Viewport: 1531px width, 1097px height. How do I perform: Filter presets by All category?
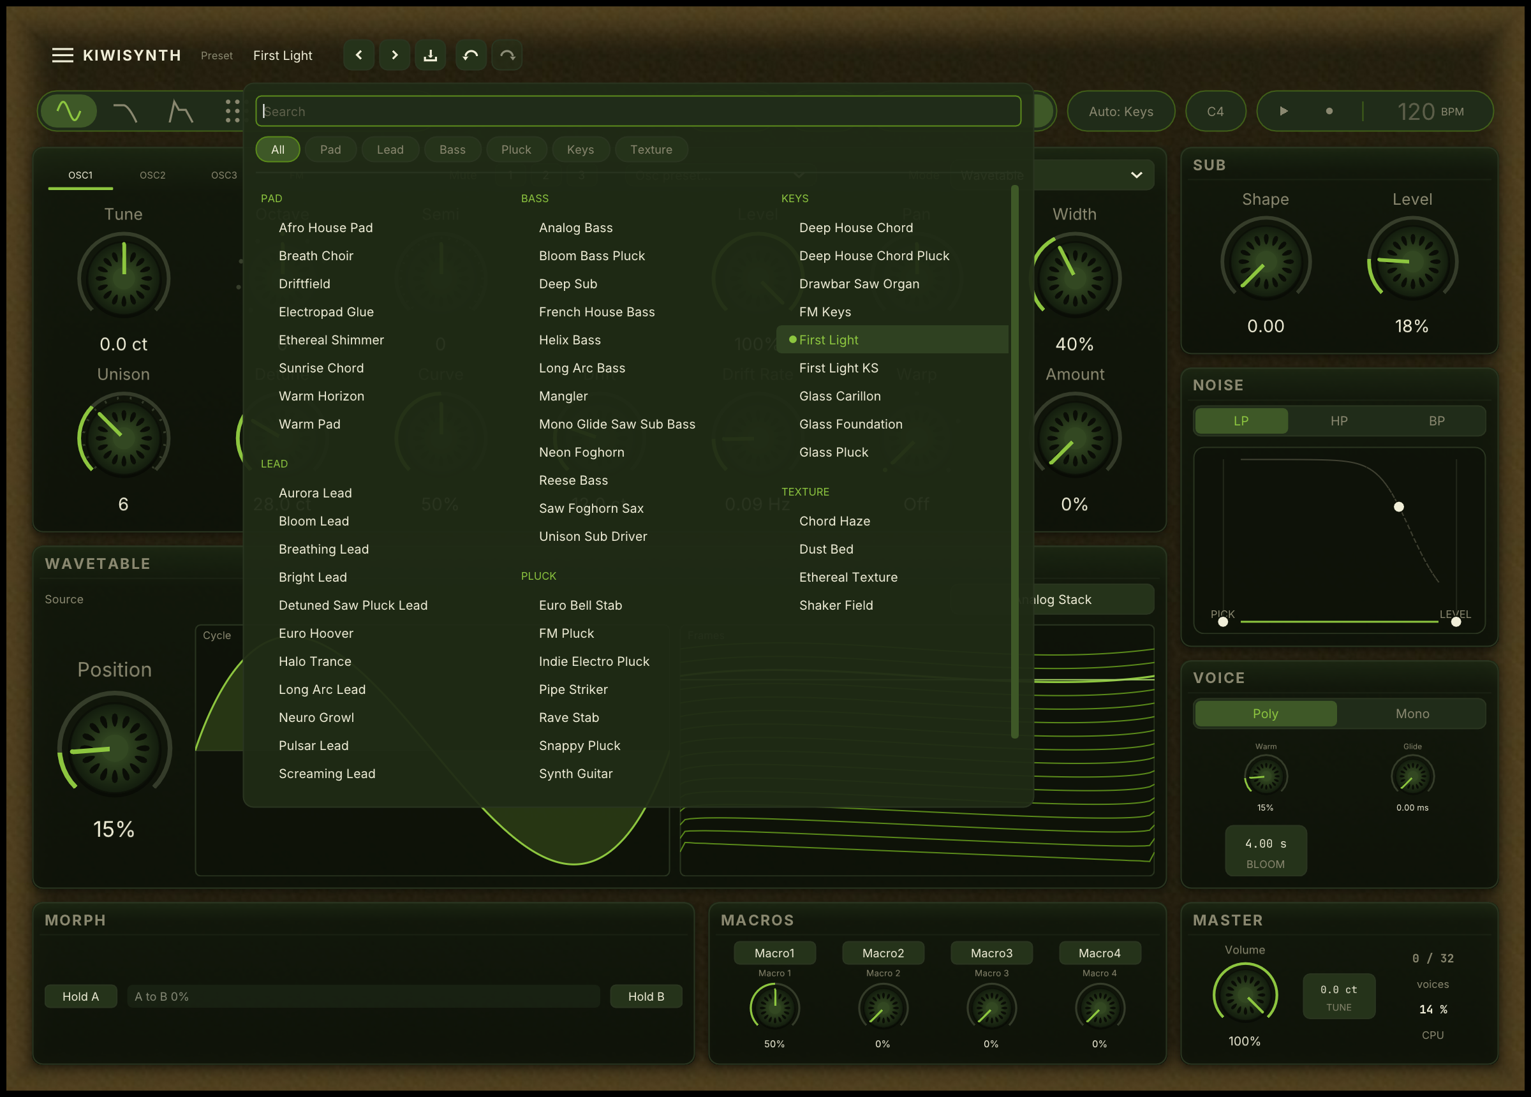(277, 149)
